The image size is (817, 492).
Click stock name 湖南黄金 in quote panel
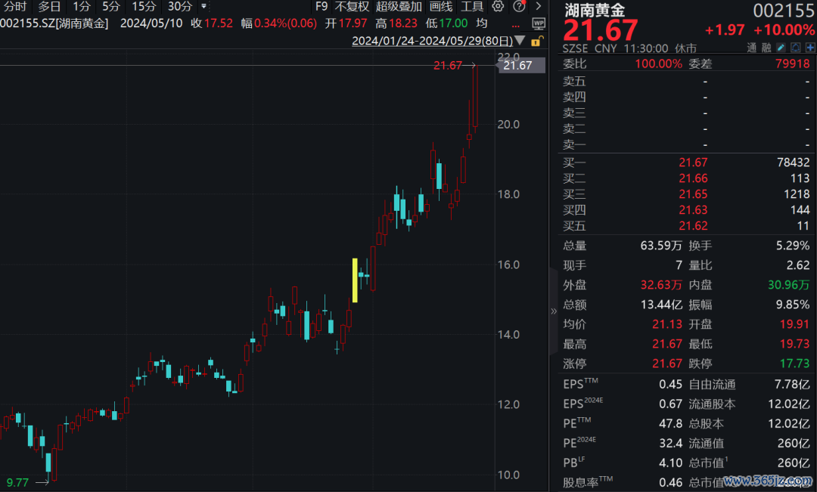click(x=595, y=9)
